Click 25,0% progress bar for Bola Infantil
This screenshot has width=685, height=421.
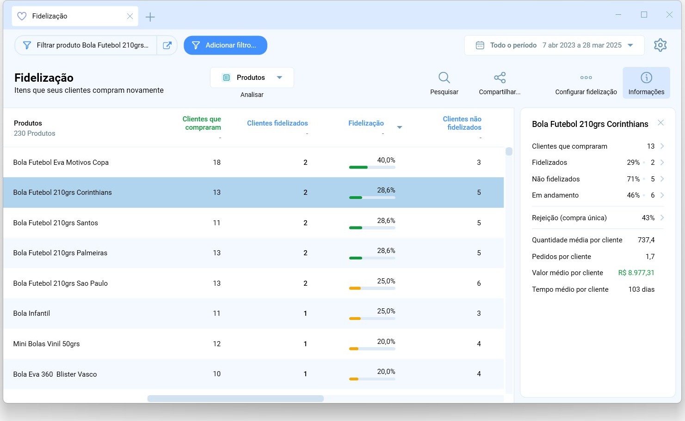[x=372, y=319]
